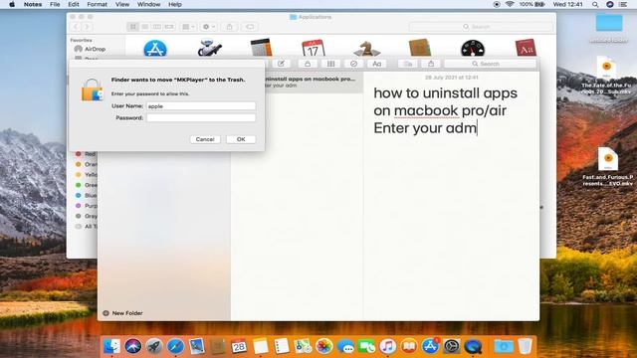Open Launchpad from the Dock
637x358 pixels.
[154, 346]
